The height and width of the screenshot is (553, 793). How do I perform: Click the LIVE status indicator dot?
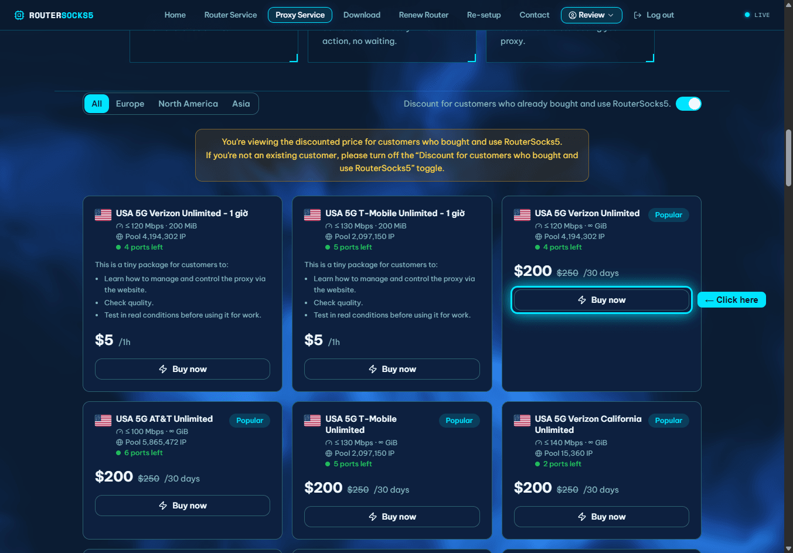click(747, 15)
